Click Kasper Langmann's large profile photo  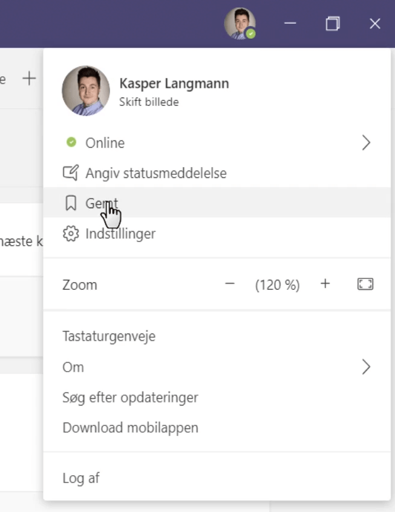click(x=86, y=91)
